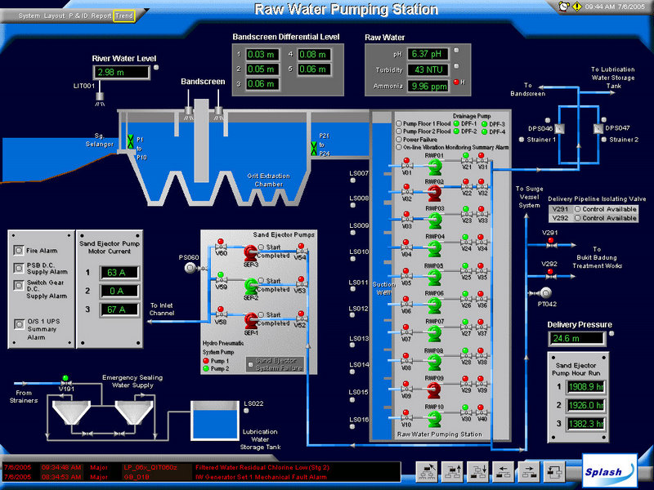Open the System menu
Viewport: 654px width, 490px height.
[x=29, y=16]
